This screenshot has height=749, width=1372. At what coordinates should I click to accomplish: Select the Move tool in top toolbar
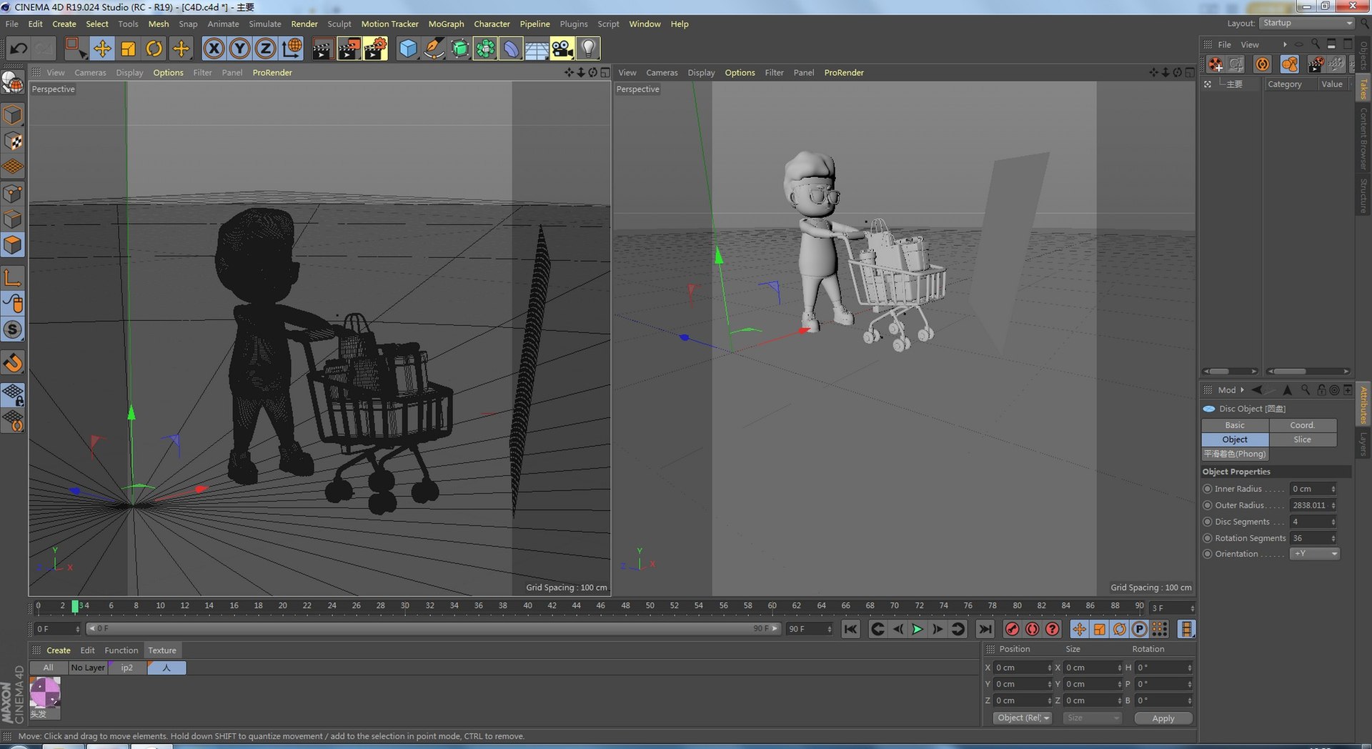[102, 49]
